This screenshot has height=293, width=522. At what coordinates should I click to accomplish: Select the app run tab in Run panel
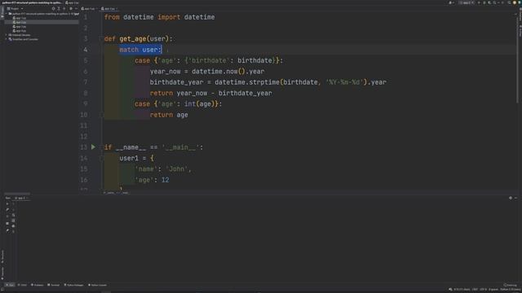click(21, 198)
